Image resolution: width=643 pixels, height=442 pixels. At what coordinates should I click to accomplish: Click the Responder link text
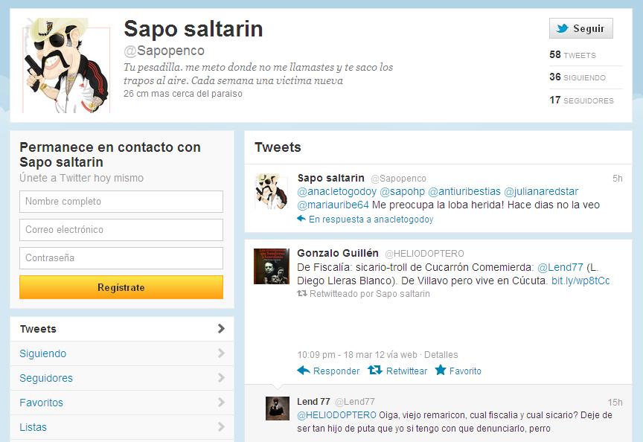[336, 371]
